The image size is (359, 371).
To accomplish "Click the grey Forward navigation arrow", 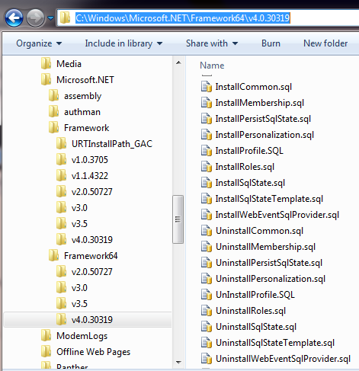I will (35, 18).
